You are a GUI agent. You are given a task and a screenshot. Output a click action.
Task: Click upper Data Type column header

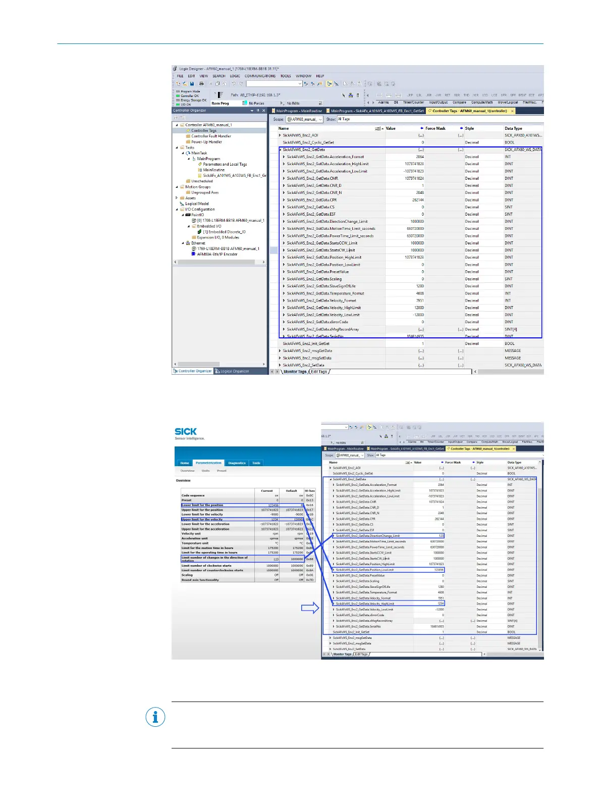point(523,128)
